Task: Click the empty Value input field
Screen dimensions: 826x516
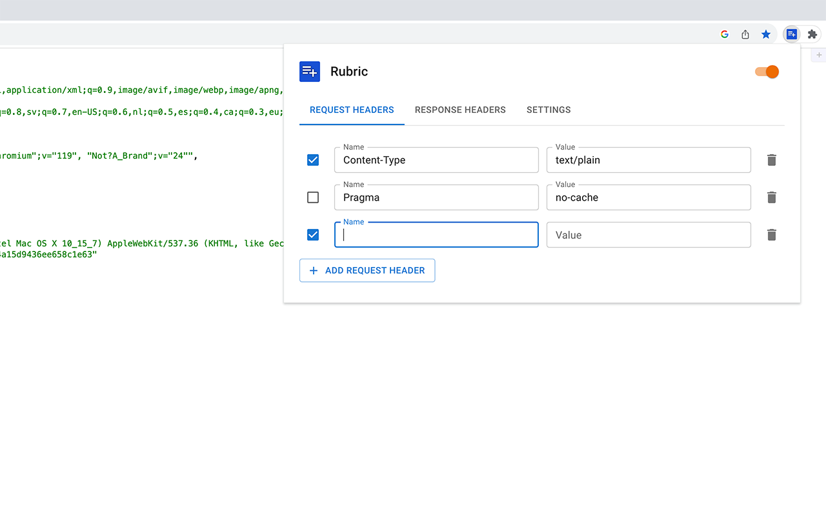Action: click(x=649, y=235)
